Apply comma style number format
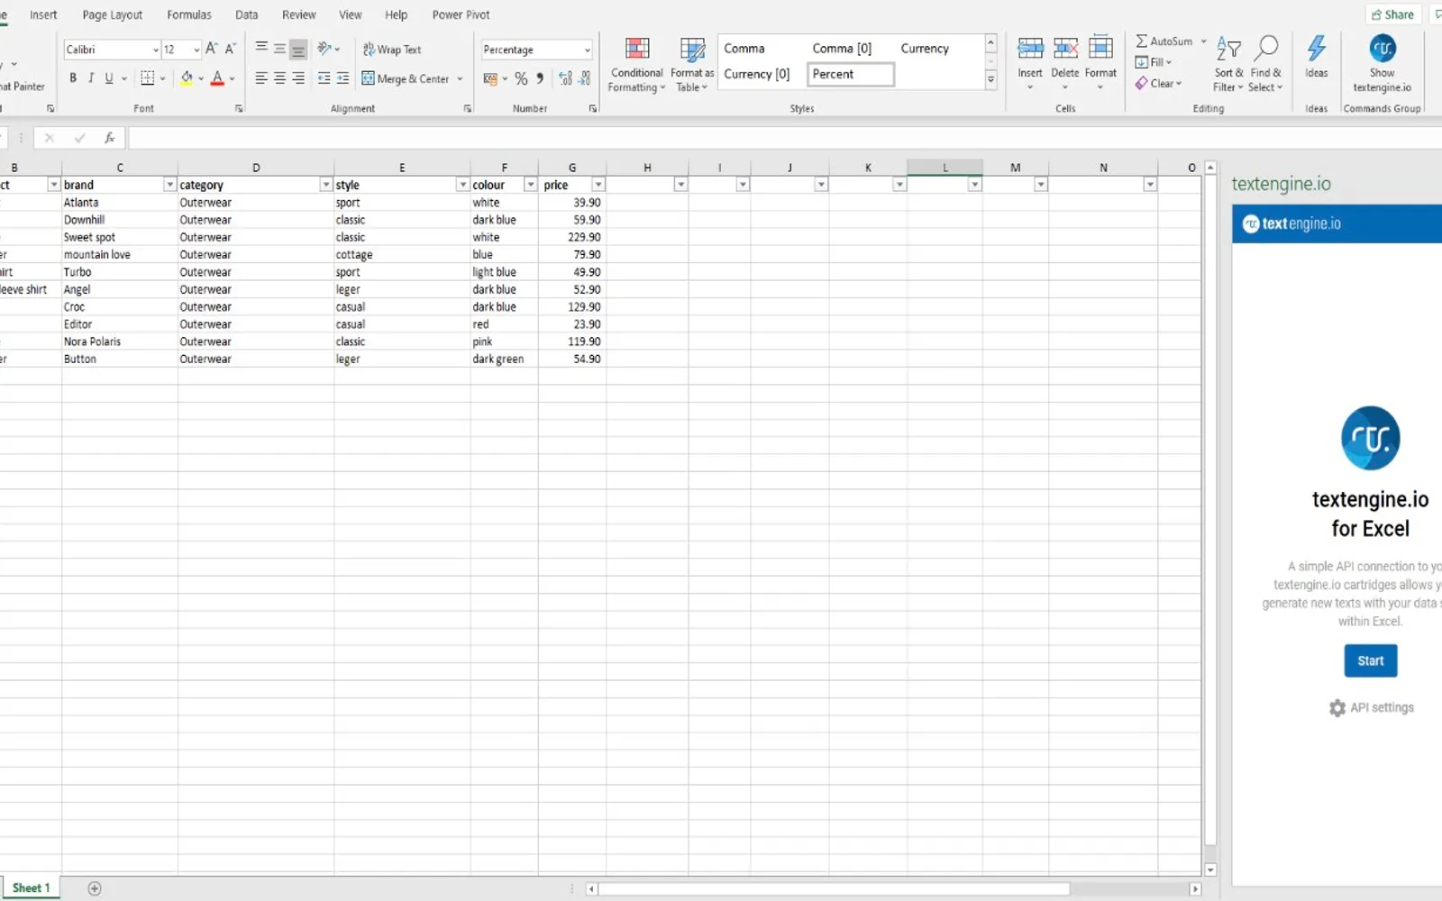 coord(540,78)
